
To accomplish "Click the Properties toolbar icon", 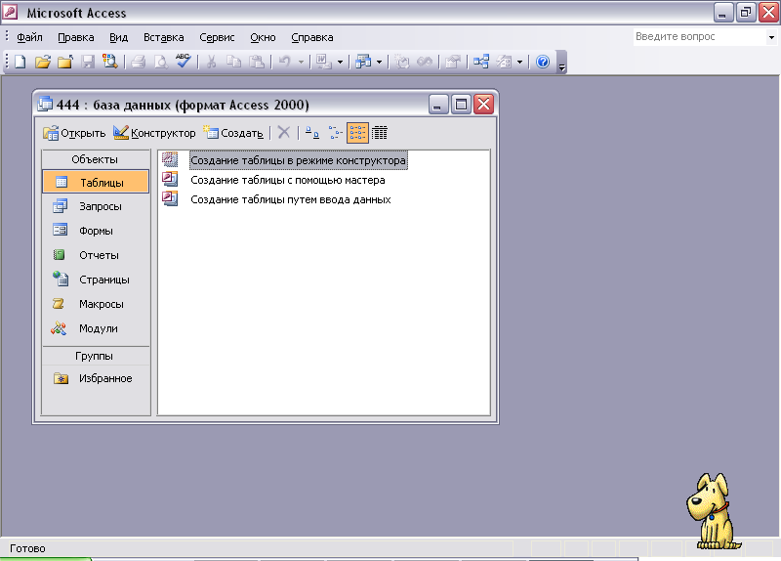I will click(x=453, y=62).
